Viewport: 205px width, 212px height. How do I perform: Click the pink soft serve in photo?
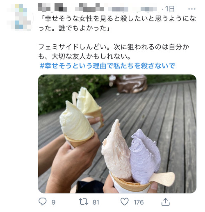coord(116,150)
